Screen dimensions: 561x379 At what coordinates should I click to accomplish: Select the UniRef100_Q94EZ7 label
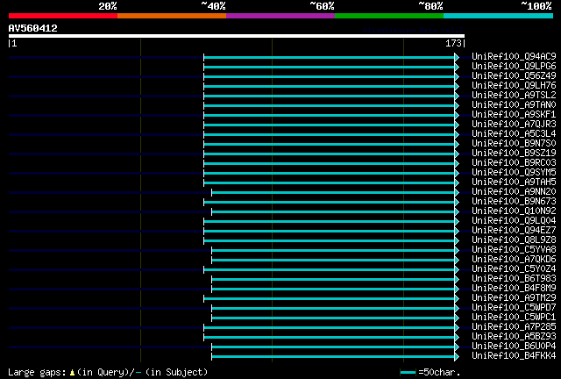click(x=514, y=231)
